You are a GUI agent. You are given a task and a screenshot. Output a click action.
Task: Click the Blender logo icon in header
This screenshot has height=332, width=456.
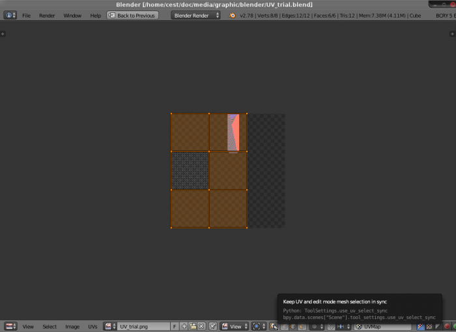coord(233,15)
